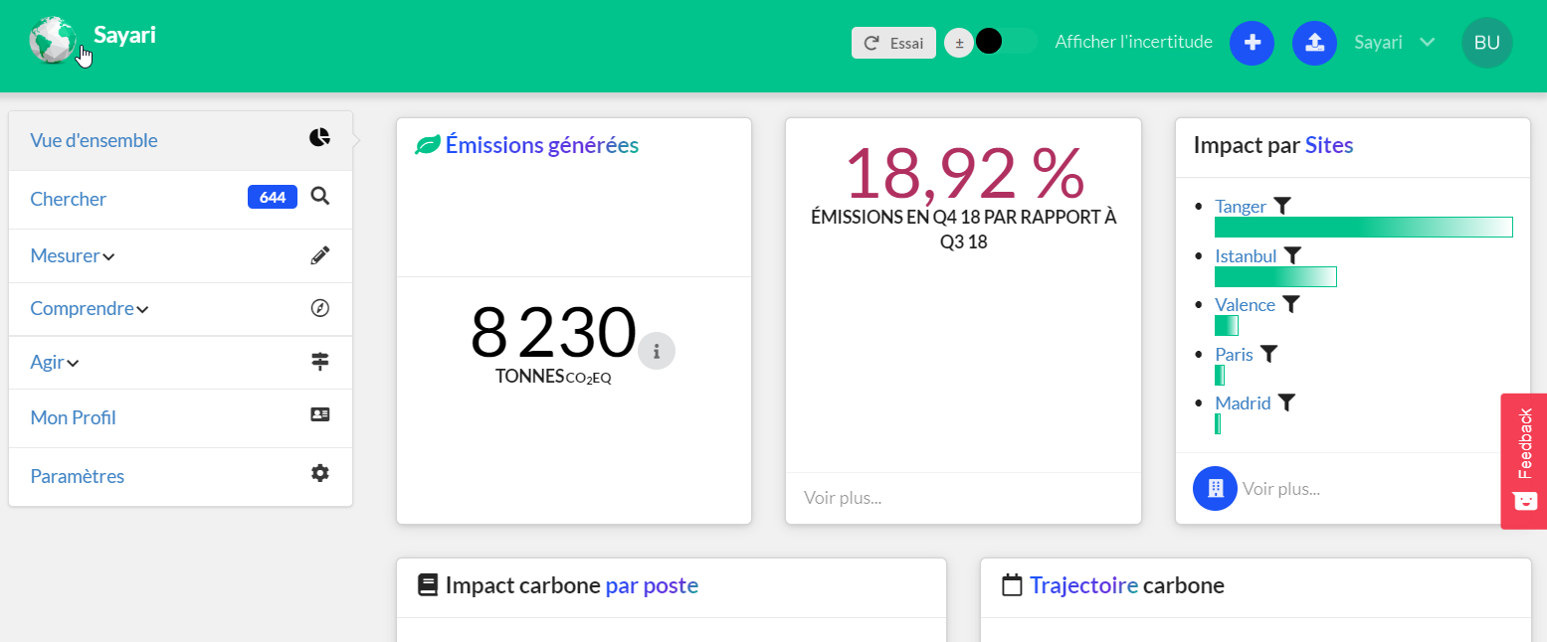Click the info icon beside 8 230
1547x642 pixels.
tap(657, 351)
